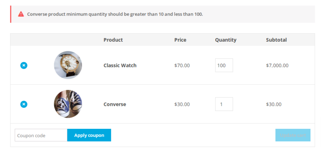Open the Converse product link
Image resolution: width=321 pixels, height=154 pixels.
(x=115, y=104)
